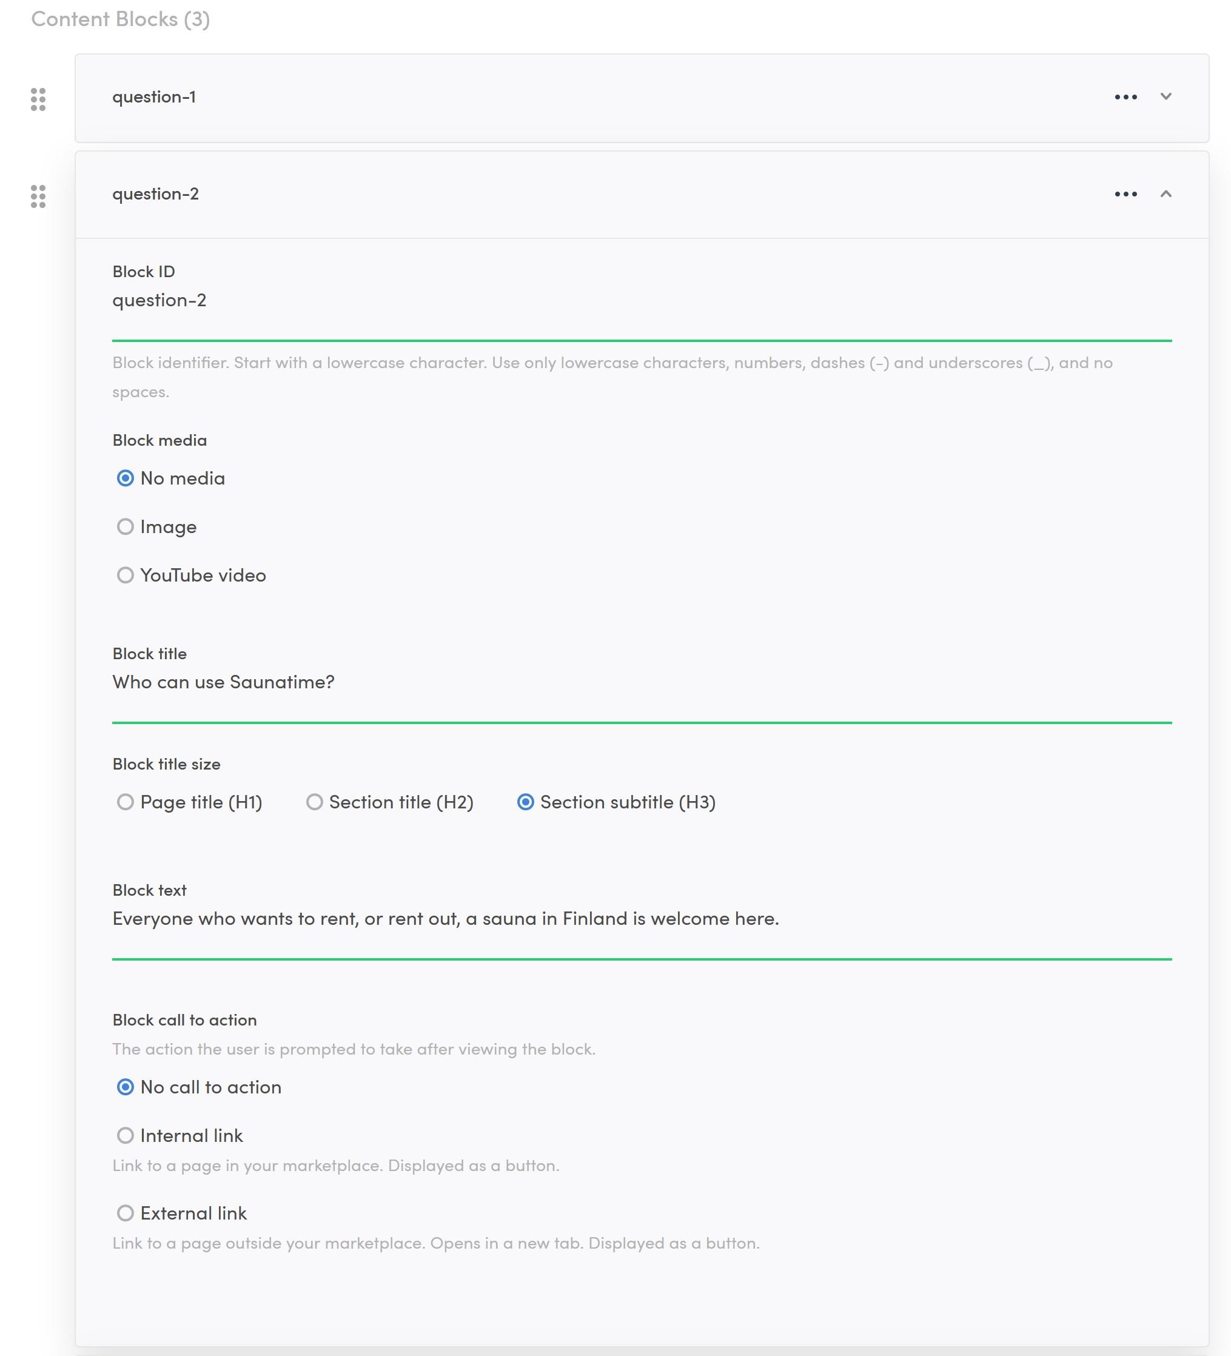Choose Internal link call to action
Image resolution: width=1231 pixels, height=1356 pixels.
pyautogui.click(x=125, y=1135)
